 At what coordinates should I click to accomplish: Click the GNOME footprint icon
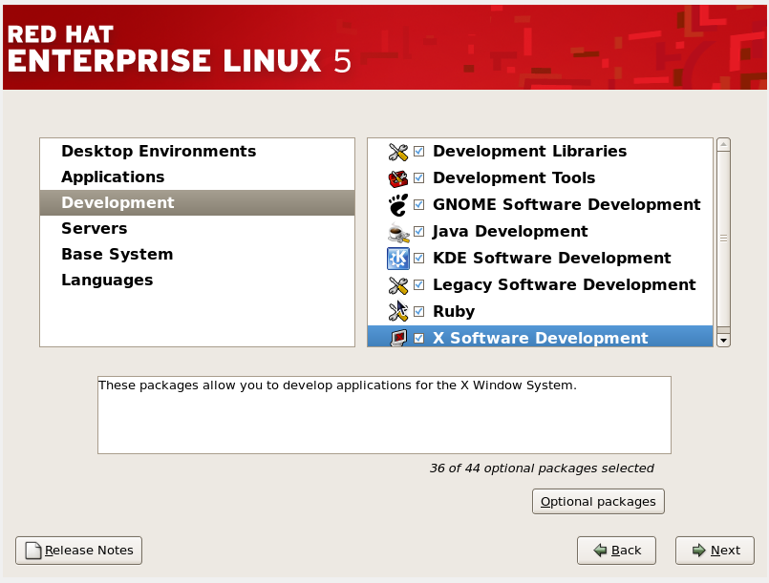pos(397,205)
